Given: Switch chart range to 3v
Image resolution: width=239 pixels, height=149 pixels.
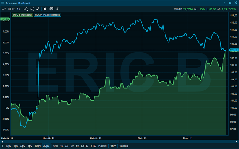Looking at the screenshot, I should (x=72, y=146).
